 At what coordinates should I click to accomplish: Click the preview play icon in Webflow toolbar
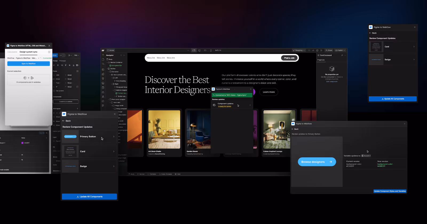tap(321, 50)
